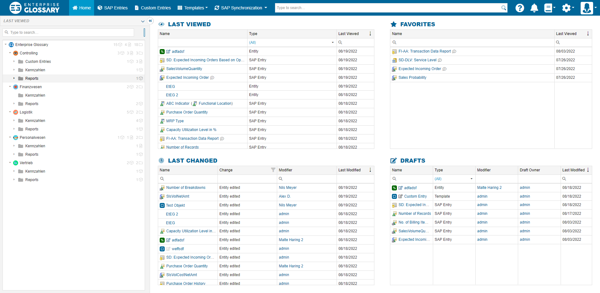
Task: Open the user profile avatar menu
Action: click(x=589, y=8)
